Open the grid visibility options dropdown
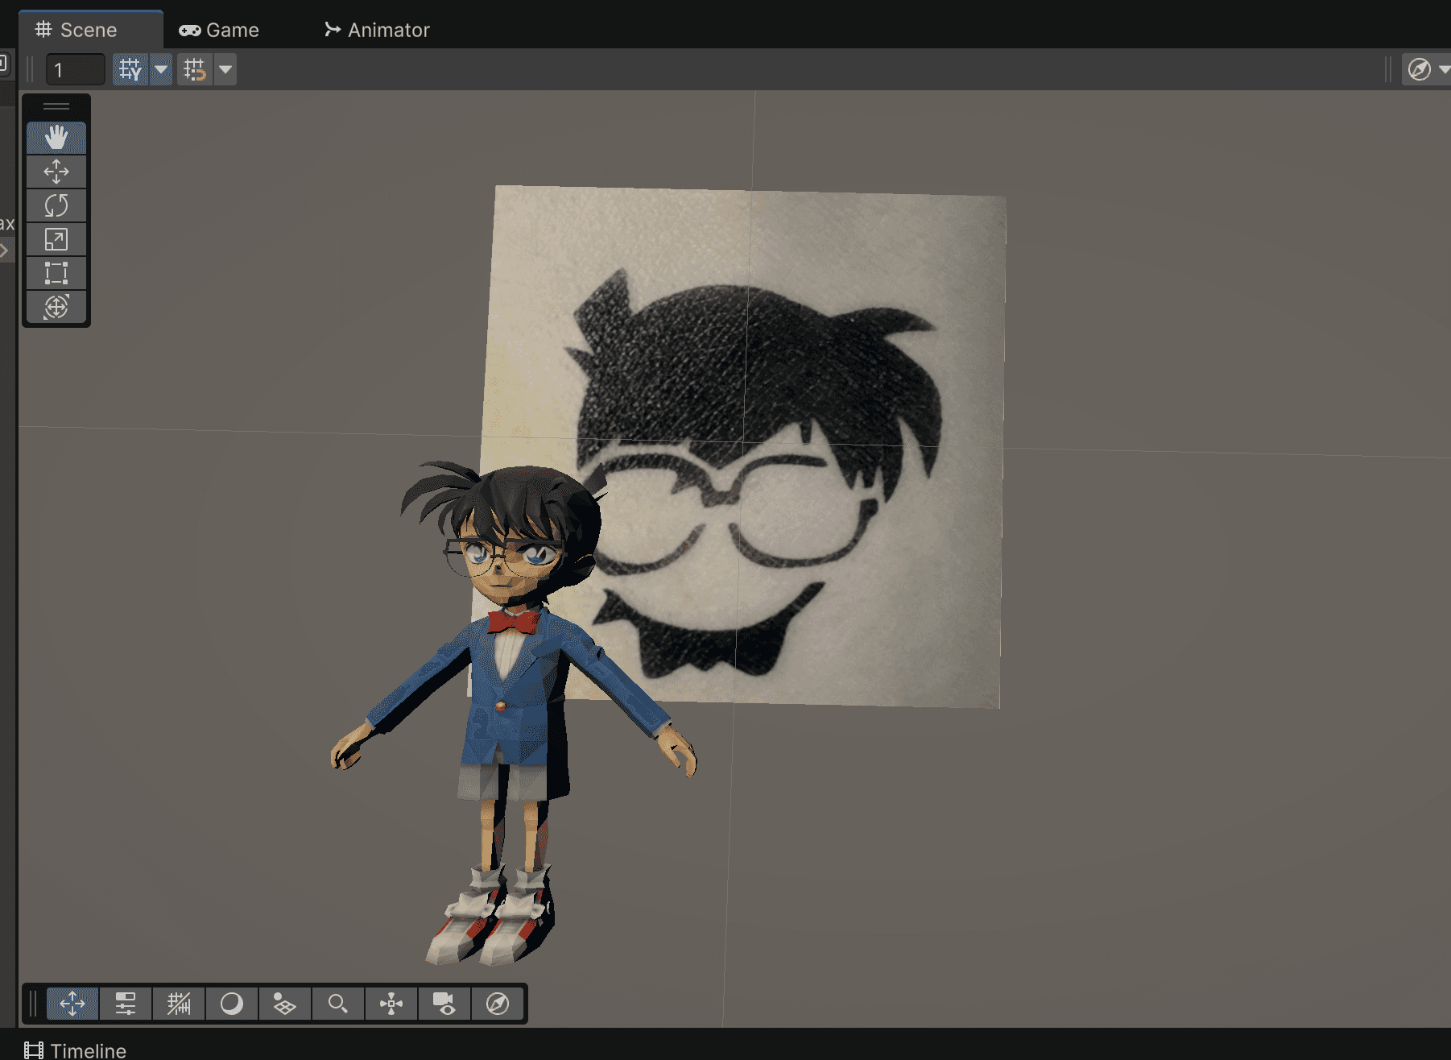1451x1060 pixels. pyautogui.click(x=161, y=69)
